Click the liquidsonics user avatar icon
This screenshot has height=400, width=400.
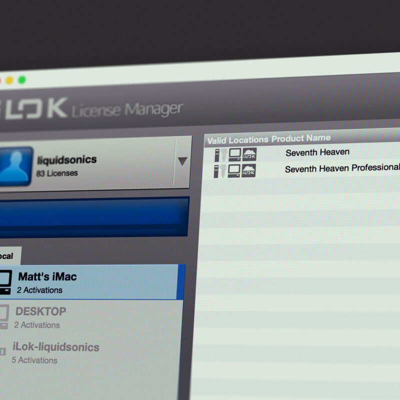pos(15,166)
